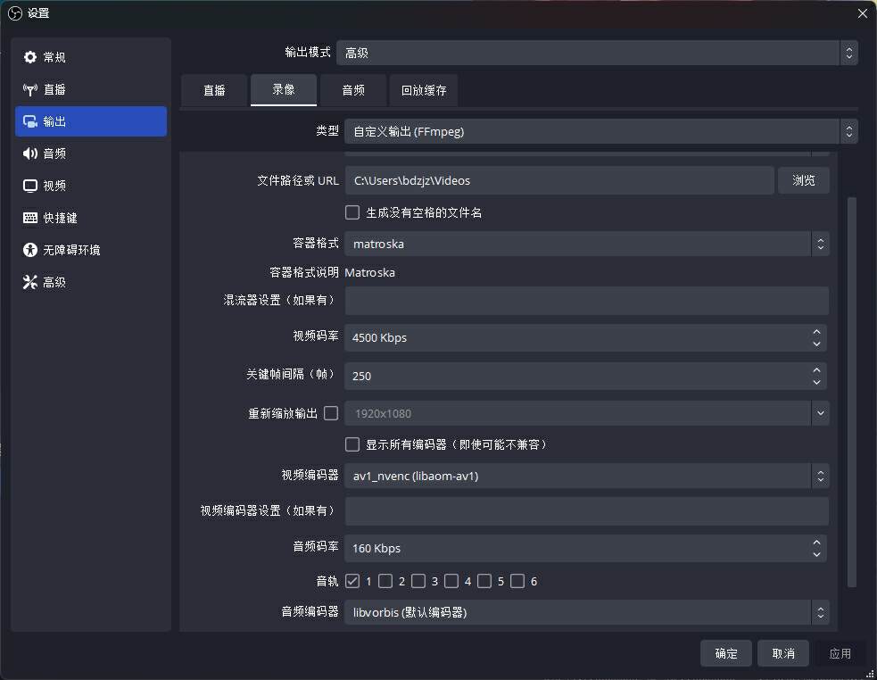877x680 pixels.
Task: Increase 视频码率 with the up stepper
Action: coord(816,332)
